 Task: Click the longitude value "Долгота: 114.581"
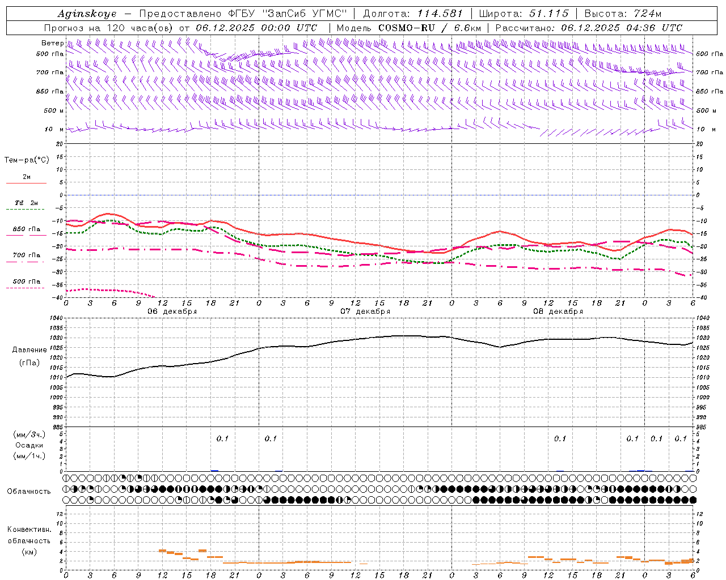tap(412, 14)
